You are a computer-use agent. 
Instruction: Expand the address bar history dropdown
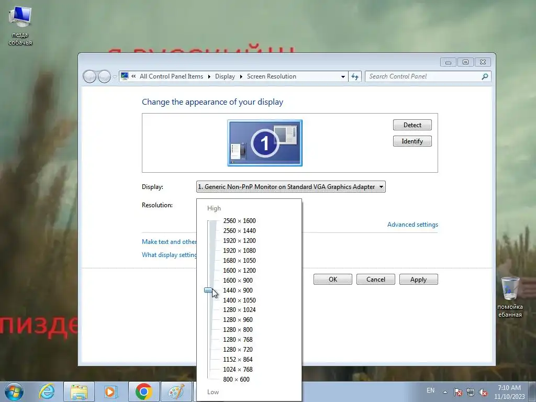click(343, 76)
